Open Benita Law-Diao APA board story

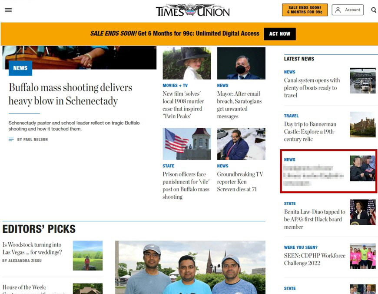[315, 219]
